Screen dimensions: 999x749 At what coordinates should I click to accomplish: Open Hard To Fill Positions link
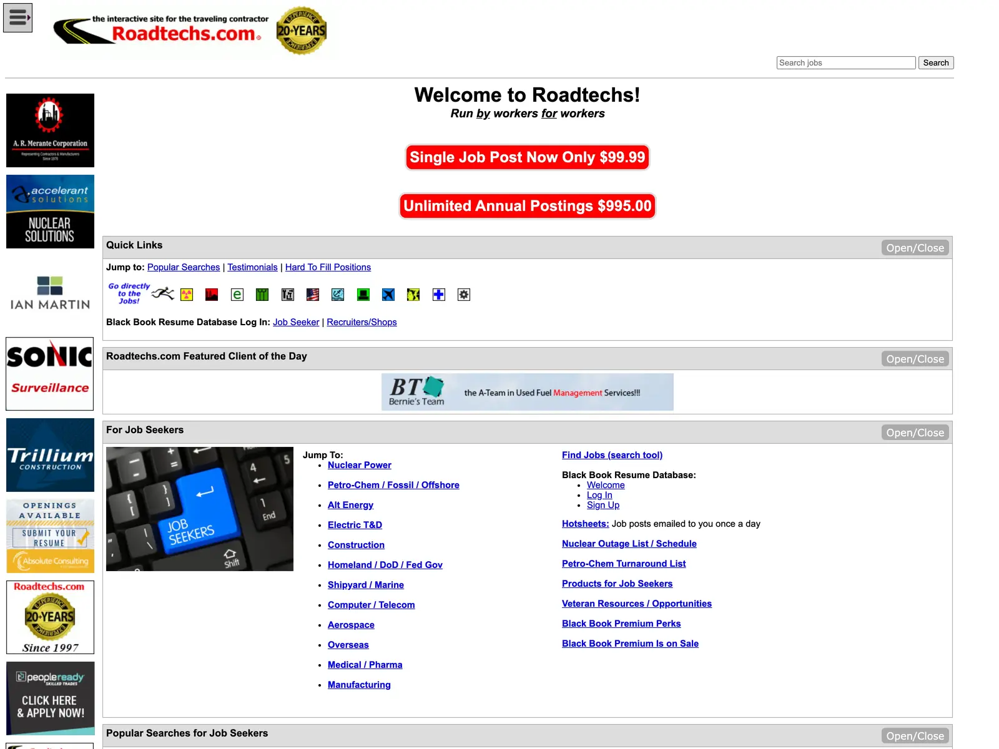coord(328,267)
